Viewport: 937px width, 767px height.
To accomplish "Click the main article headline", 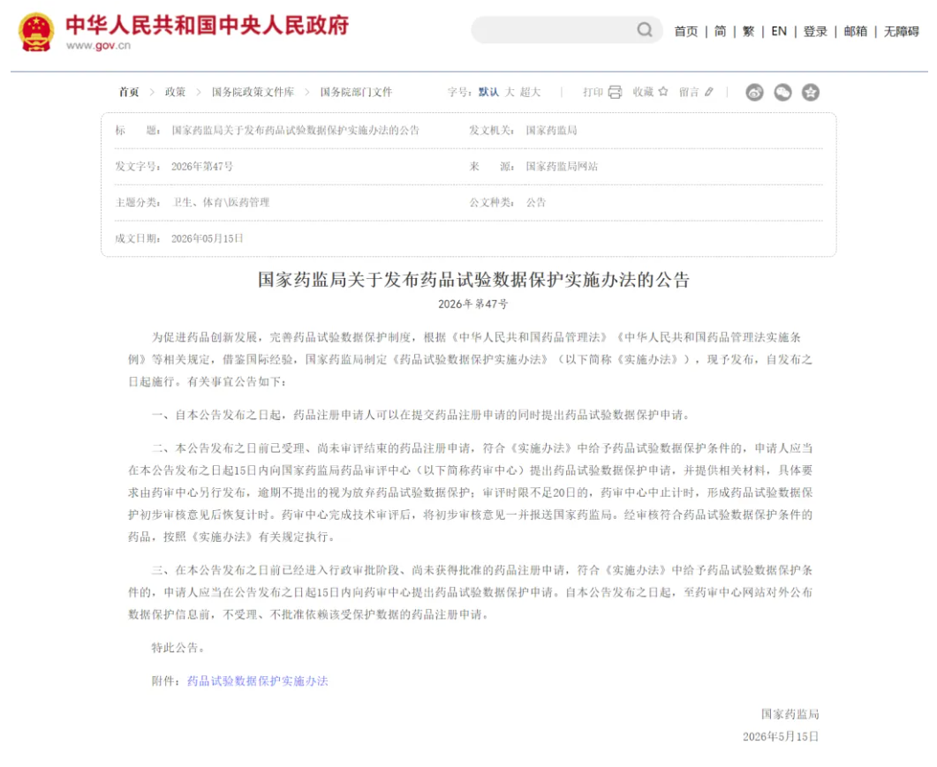I will 474,280.
